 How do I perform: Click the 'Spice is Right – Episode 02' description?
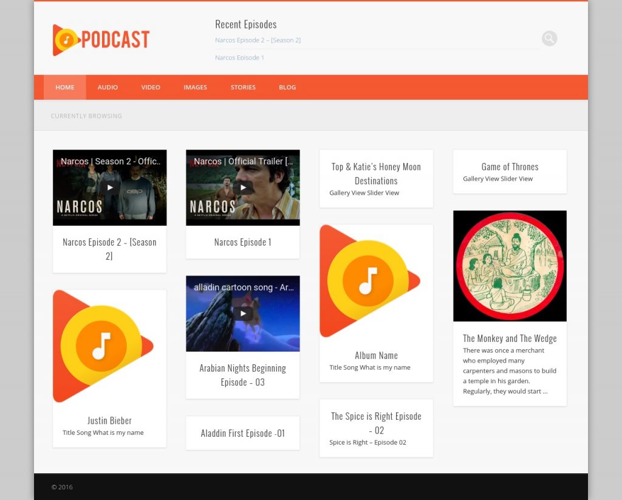(x=367, y=442)
